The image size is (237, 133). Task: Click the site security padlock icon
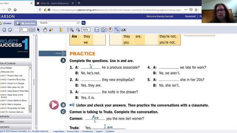click(45, 10)
